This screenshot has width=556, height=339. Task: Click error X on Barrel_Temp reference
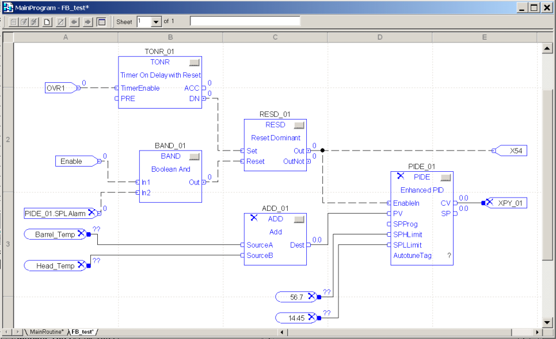(81, 233)
